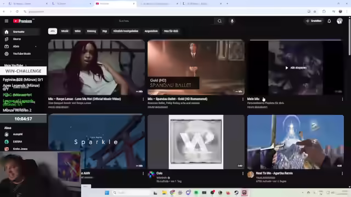351x197 pixels.
Task: Start voice search with the microphone icon
Action: click(x=232, y=21)
